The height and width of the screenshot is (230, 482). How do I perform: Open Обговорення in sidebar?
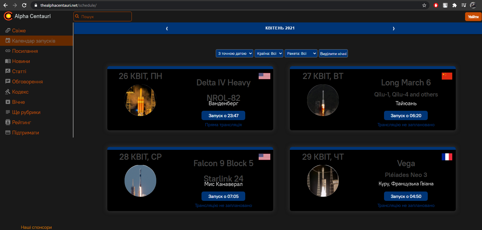point(27,82)
